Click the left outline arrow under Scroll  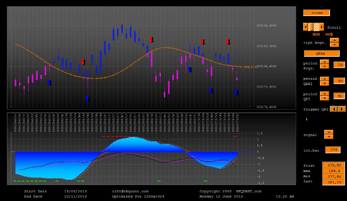[316, 34]
